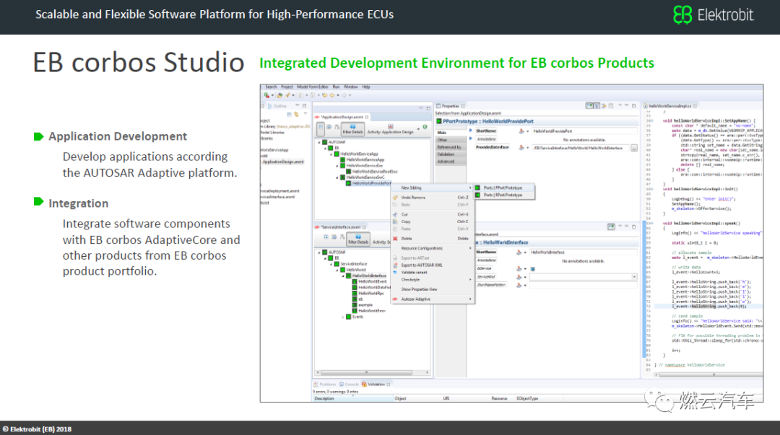Click the green RPortPrototype icon in submenu
The image size is (780, 435).
coord(477,195)
